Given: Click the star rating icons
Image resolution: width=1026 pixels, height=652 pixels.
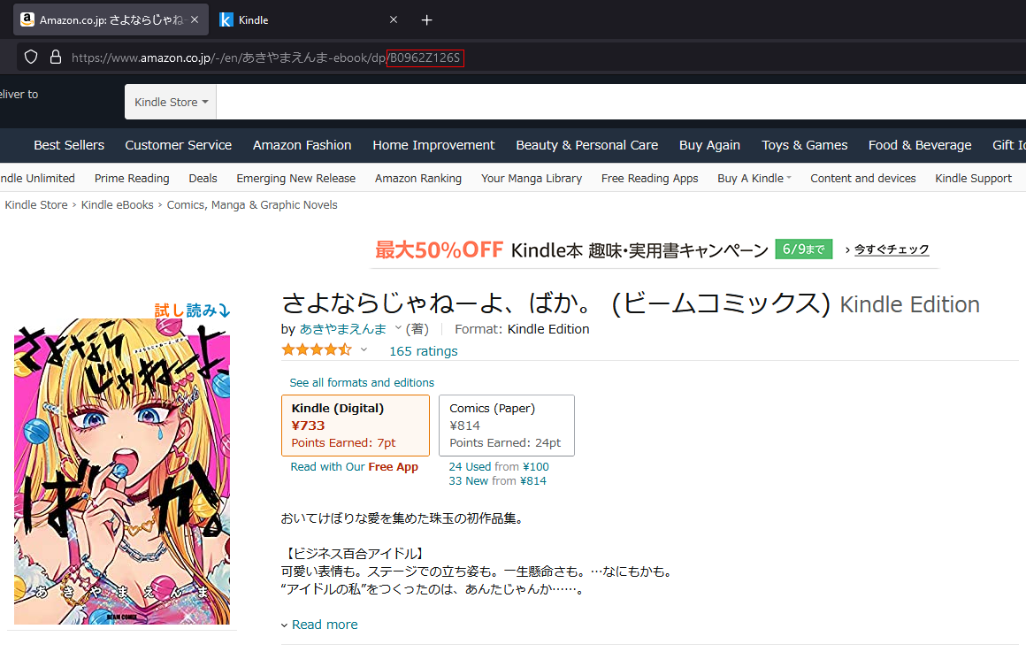Looking at the screenshot, I should pos(317,349).
